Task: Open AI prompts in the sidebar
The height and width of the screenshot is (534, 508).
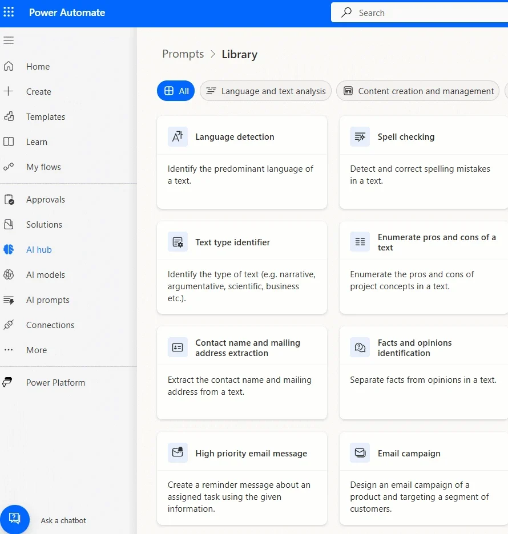Action: 47,300
